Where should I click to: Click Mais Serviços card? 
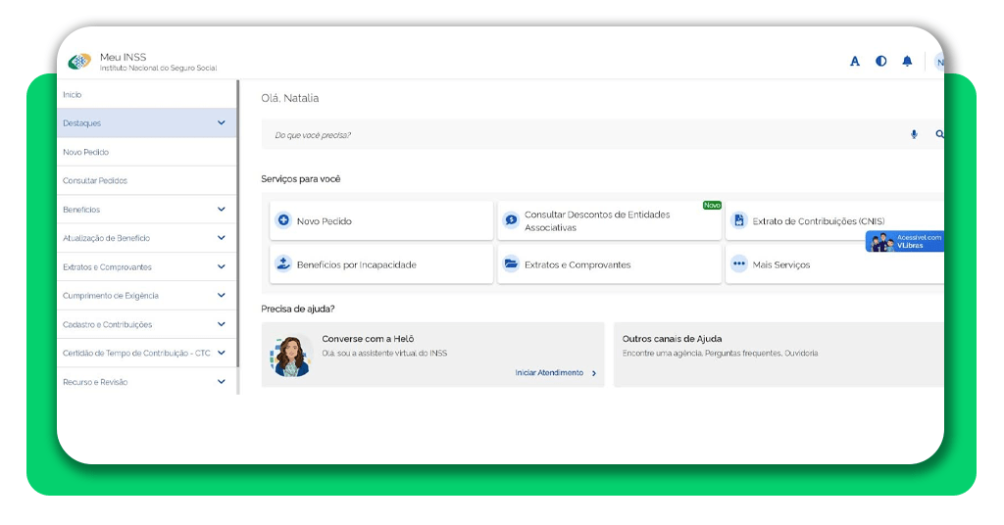click(833, 264)
